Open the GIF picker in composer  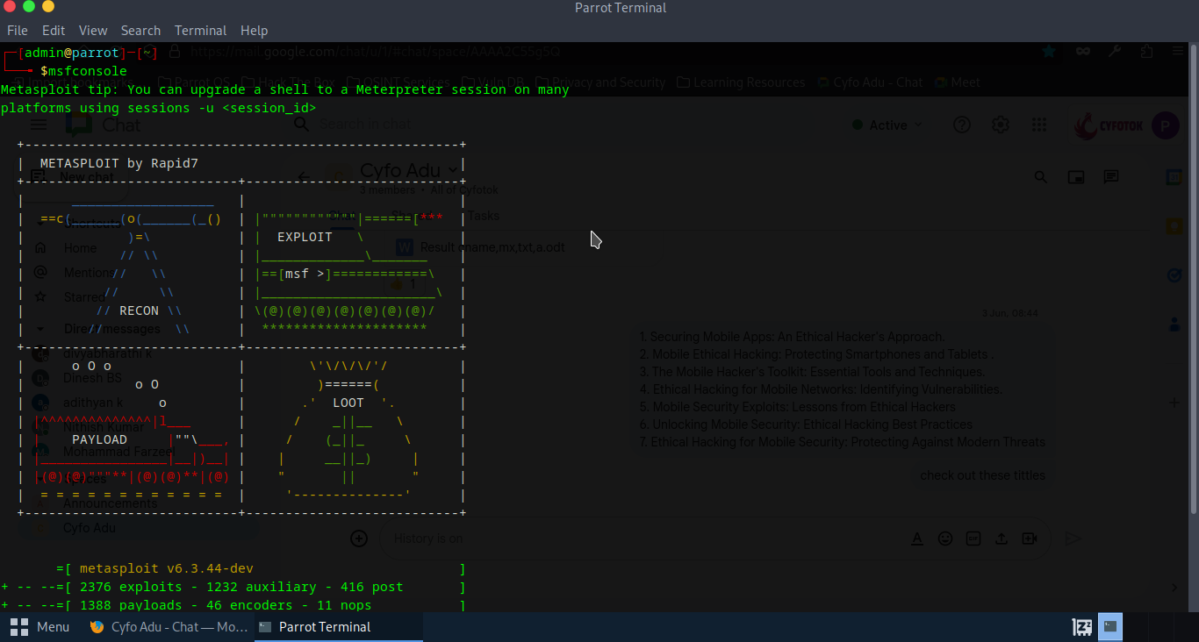973,539
